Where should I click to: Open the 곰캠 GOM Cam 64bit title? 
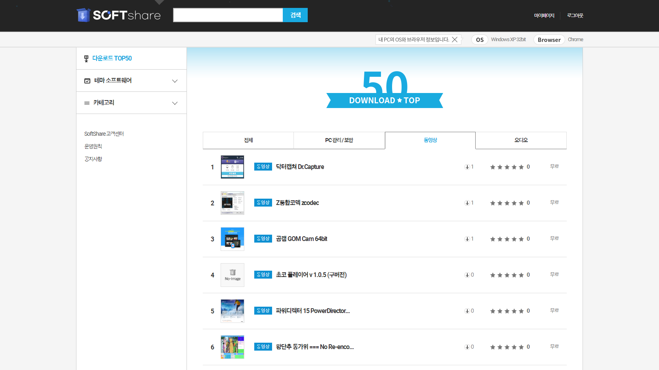coord(301,239)
